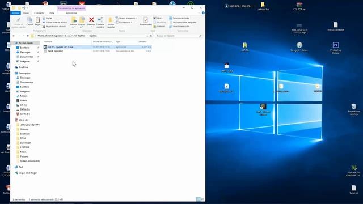Open Música in navigation pane

(x=23, y=96)
